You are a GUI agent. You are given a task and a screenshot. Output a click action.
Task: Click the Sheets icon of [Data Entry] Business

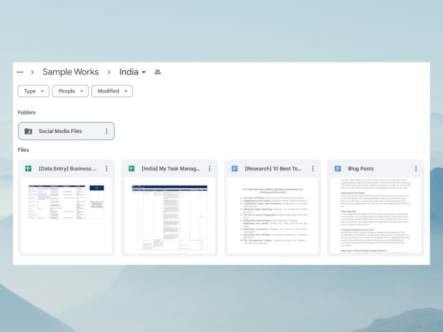coord(28,169)
